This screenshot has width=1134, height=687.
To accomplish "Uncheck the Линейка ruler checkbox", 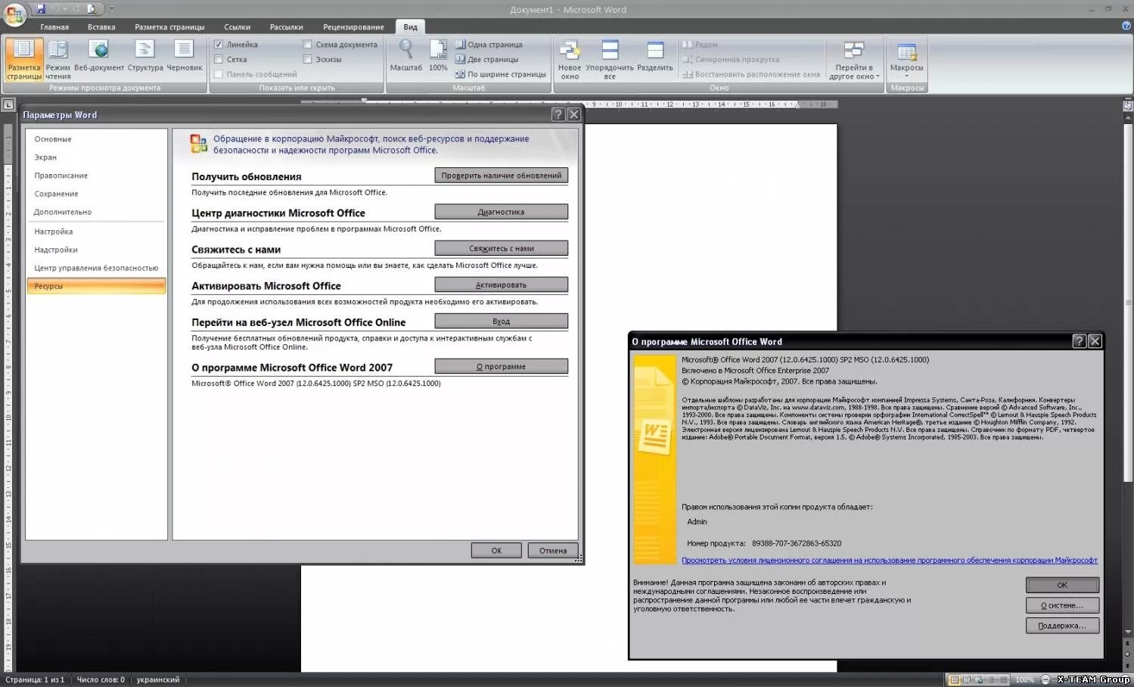I will (x=219, y=45).
